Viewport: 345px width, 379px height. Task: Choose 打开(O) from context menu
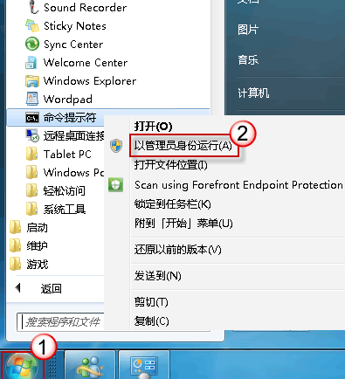coord(153,126)
